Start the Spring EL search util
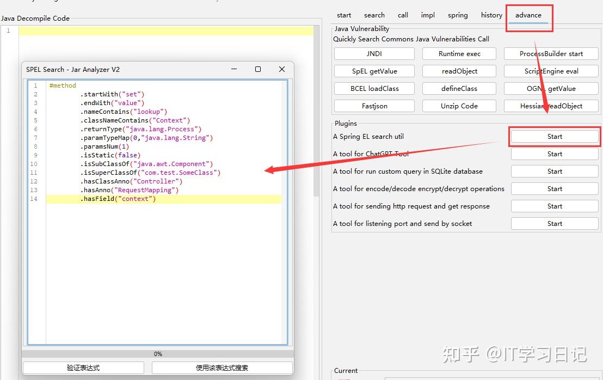The image size is (603, 380). click(x=555, y=137)
